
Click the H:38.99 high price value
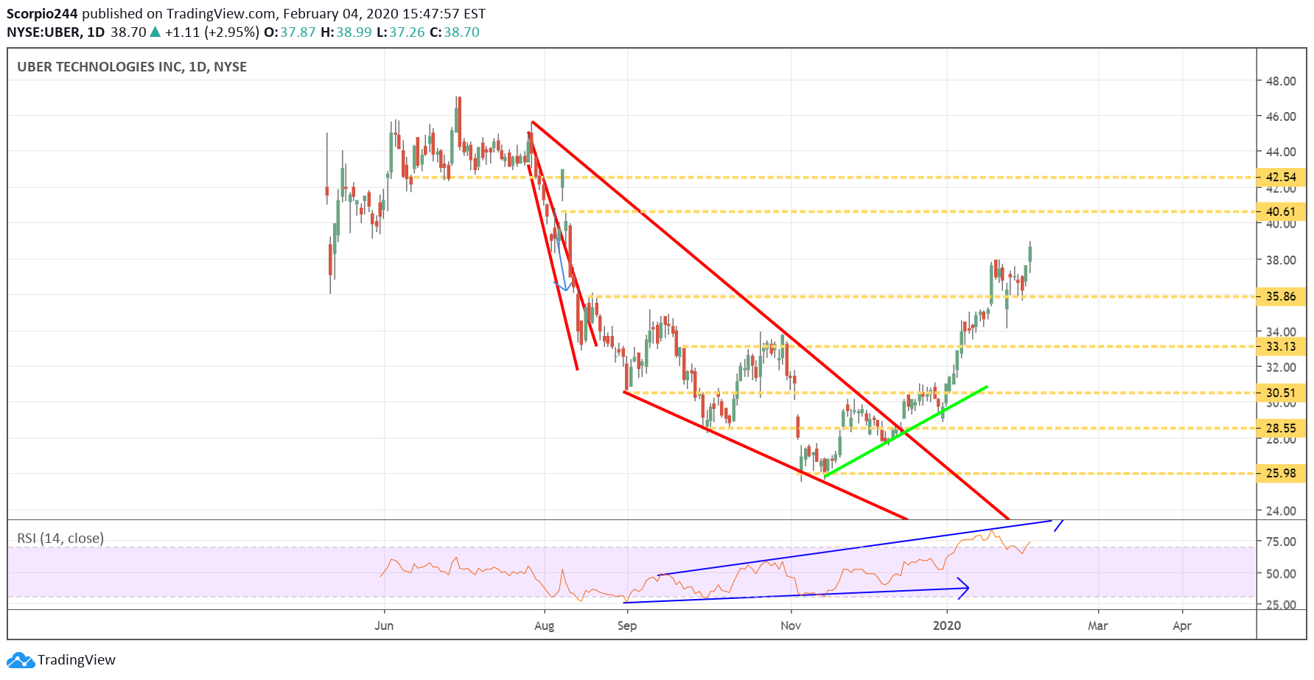(x=346, y=32)
